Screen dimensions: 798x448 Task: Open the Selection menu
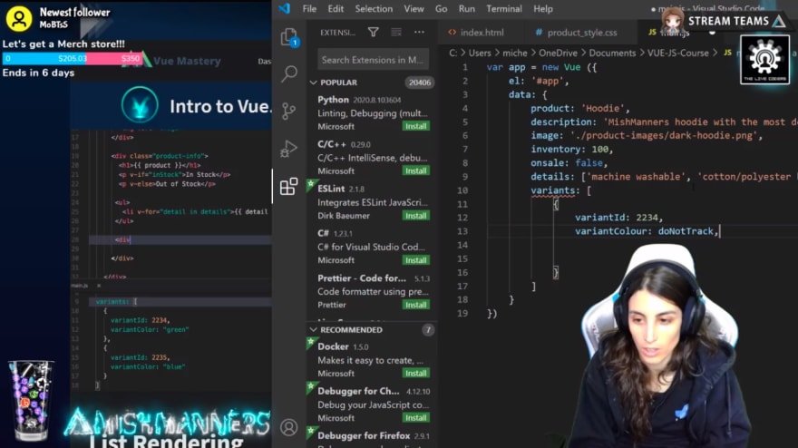pyautogui.click(x=374, y=9)
